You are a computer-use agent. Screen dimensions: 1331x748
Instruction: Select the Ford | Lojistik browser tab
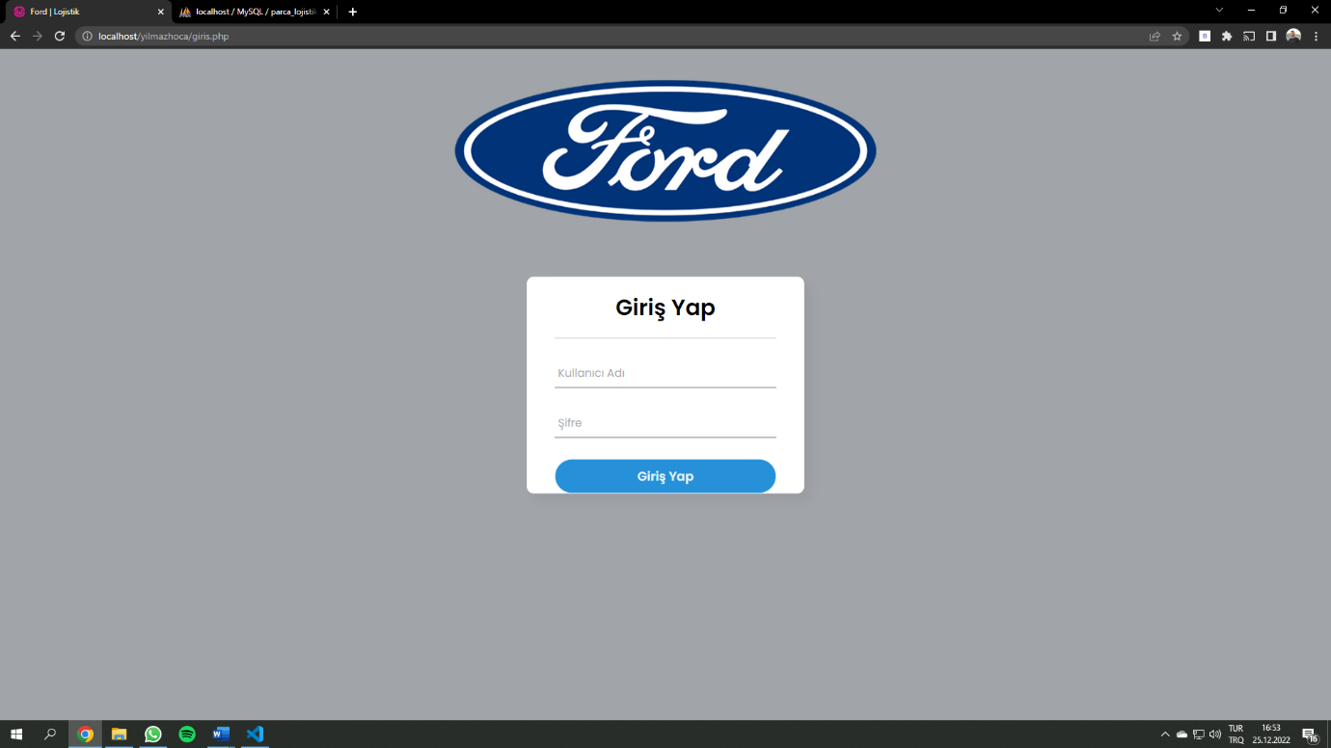[x=87, y=12]
